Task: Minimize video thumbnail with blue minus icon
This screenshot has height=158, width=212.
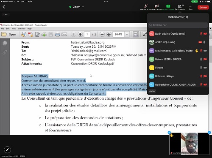Action: (x=209, y=132)
